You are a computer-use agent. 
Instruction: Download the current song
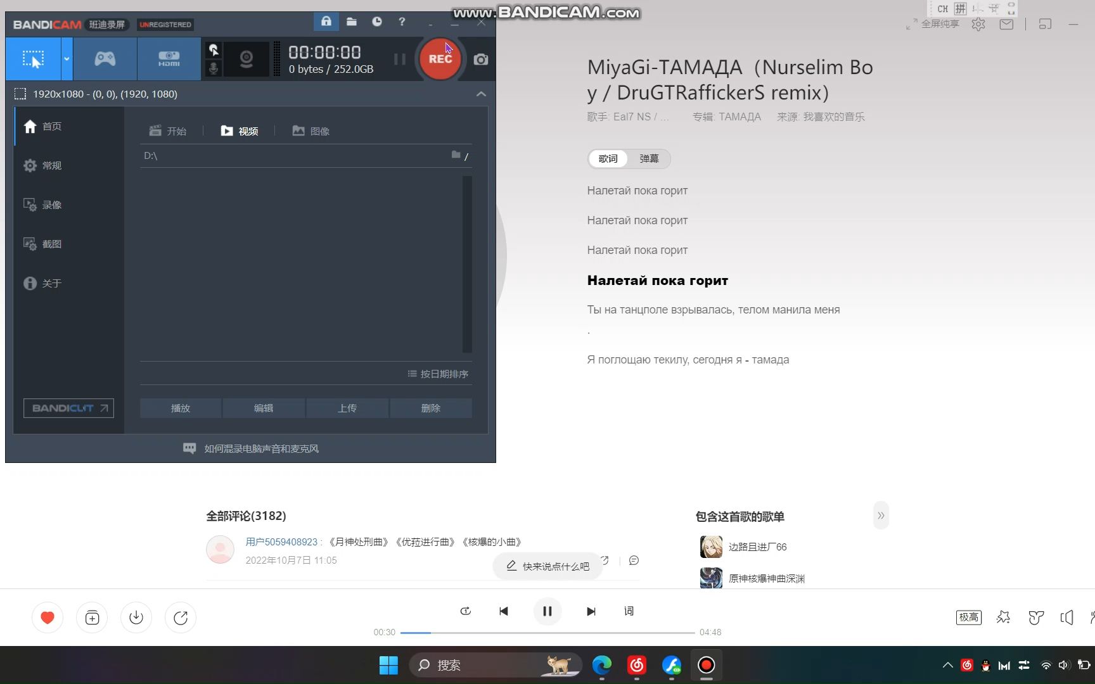[x=136, y=617]
